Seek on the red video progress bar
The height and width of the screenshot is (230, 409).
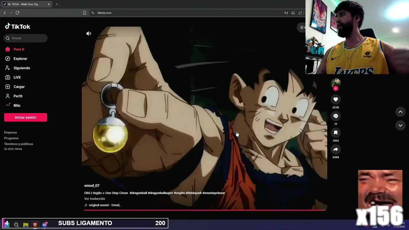[204, 210]
